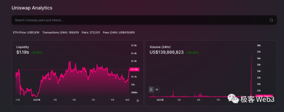Click the $1.19b liquidity value
The width and height of the screenshot is (284, 112).
point(22,53)
